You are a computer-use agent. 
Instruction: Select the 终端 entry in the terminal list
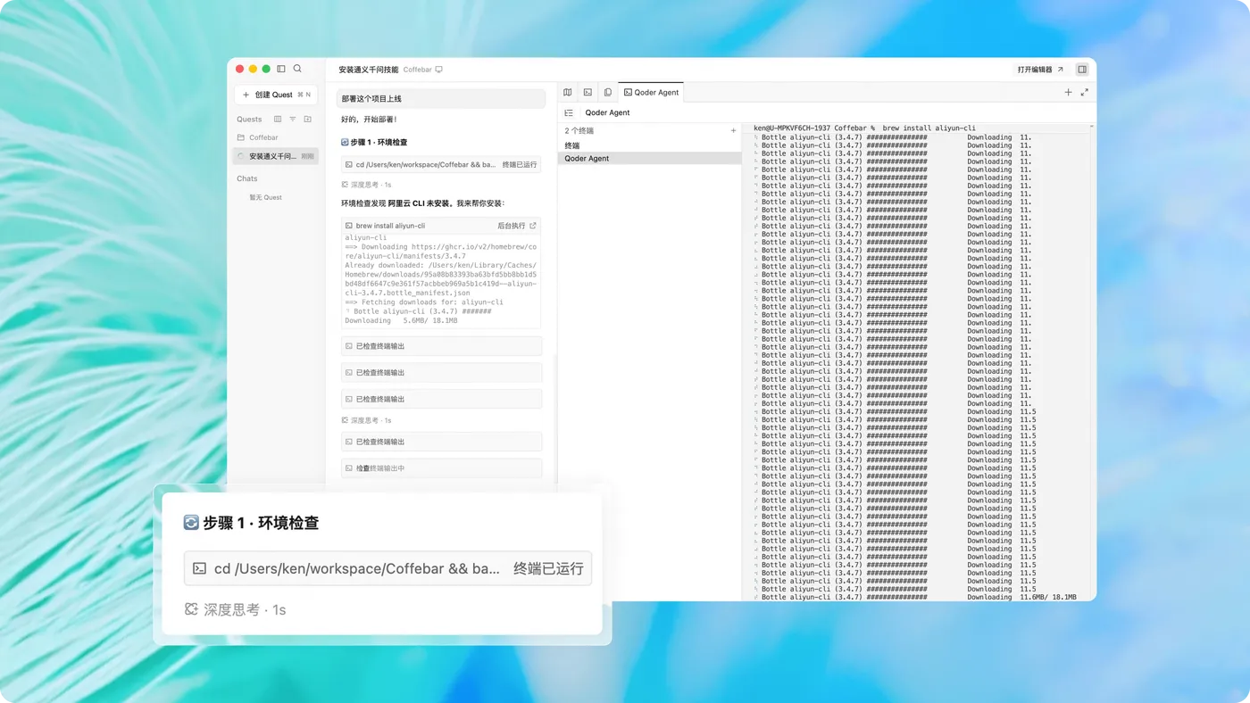tap(650, 145)
